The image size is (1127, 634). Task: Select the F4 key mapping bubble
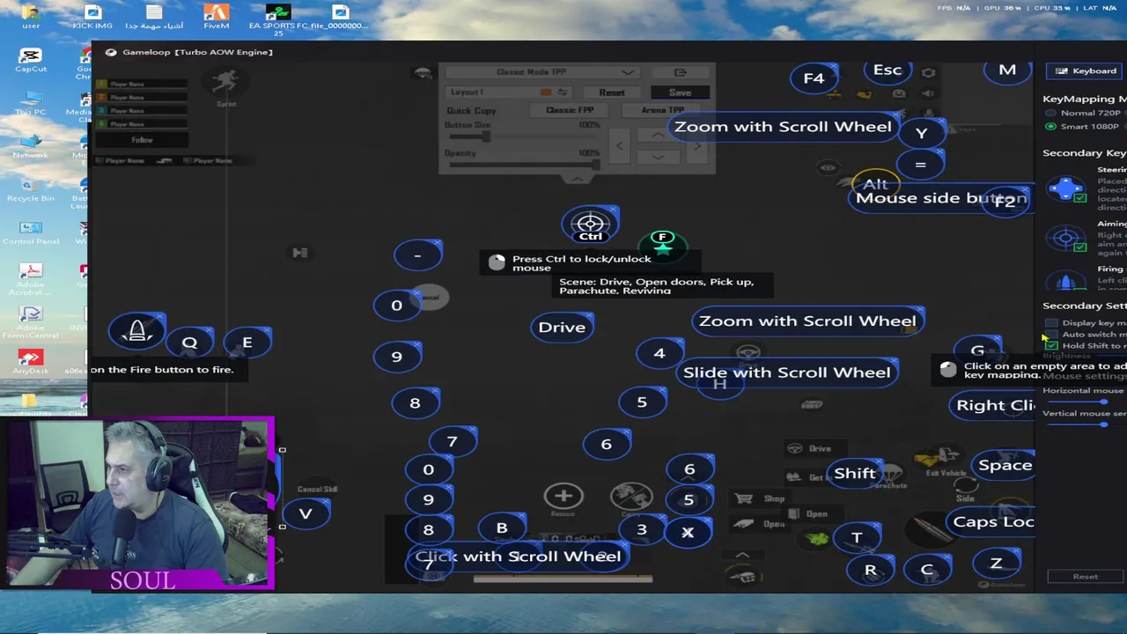coord(814,78)
